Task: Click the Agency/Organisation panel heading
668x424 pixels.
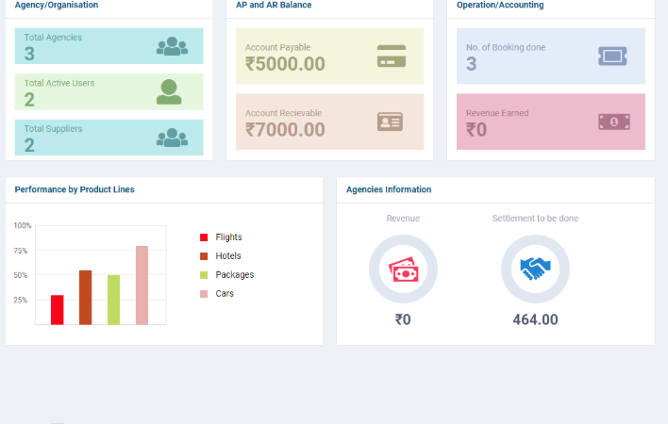Action: tap(57, 5)
